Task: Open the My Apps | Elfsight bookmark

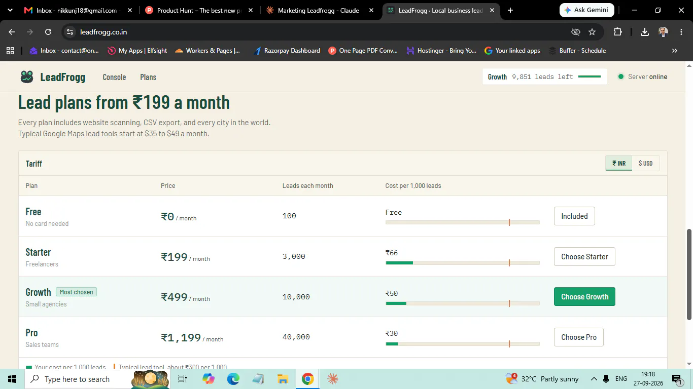Action: pos(137,51)
